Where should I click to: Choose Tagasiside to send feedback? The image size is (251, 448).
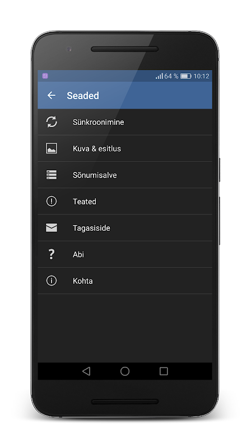(125, 228)
